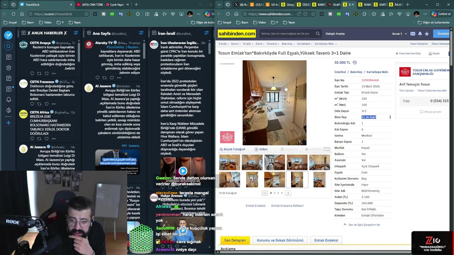Click Büyük Fotoğraf link
454x255 pixels.
point(232,149)
